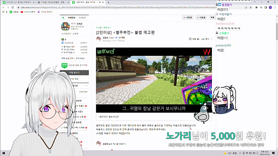Reload the Naver cafe page

click(x=13, y=7)
